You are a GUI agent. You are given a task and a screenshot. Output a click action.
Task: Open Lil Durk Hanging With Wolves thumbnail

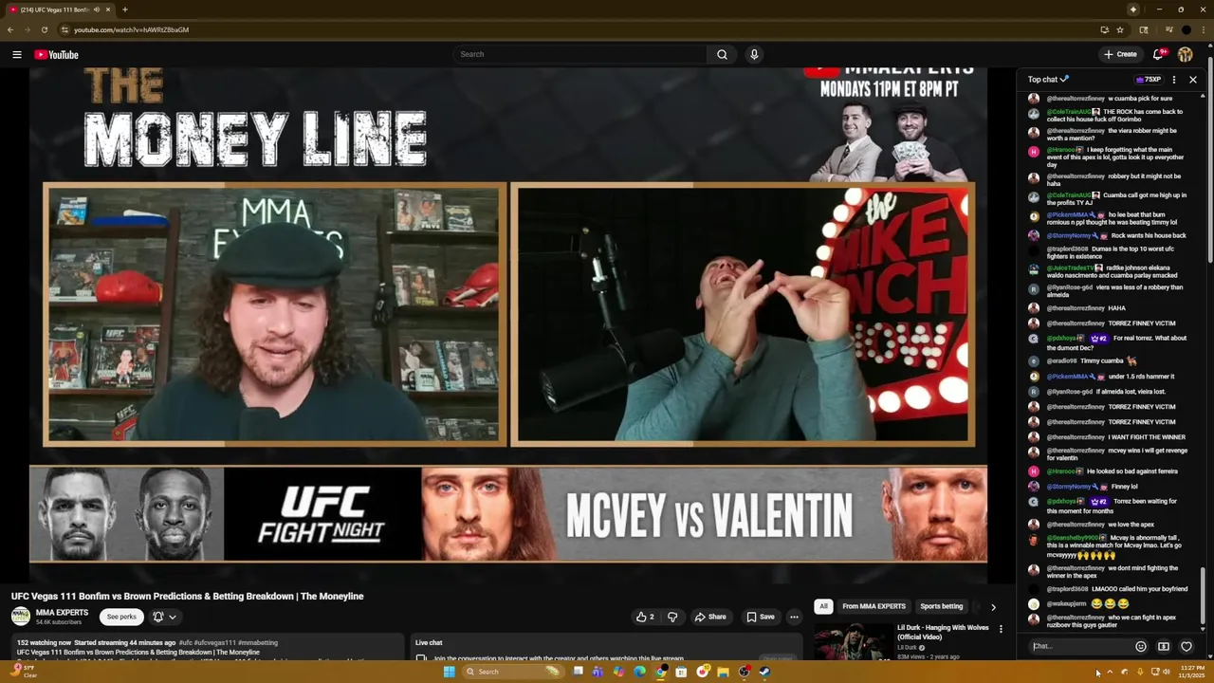[x=853, y=642]
